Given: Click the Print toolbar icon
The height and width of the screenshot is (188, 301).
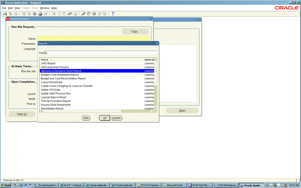Looking at the screenshot, I should tap(40, 14).
